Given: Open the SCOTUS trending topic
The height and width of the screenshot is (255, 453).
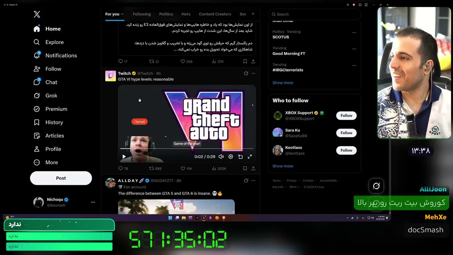Looking at the screenshot, I should pos(281,37).
